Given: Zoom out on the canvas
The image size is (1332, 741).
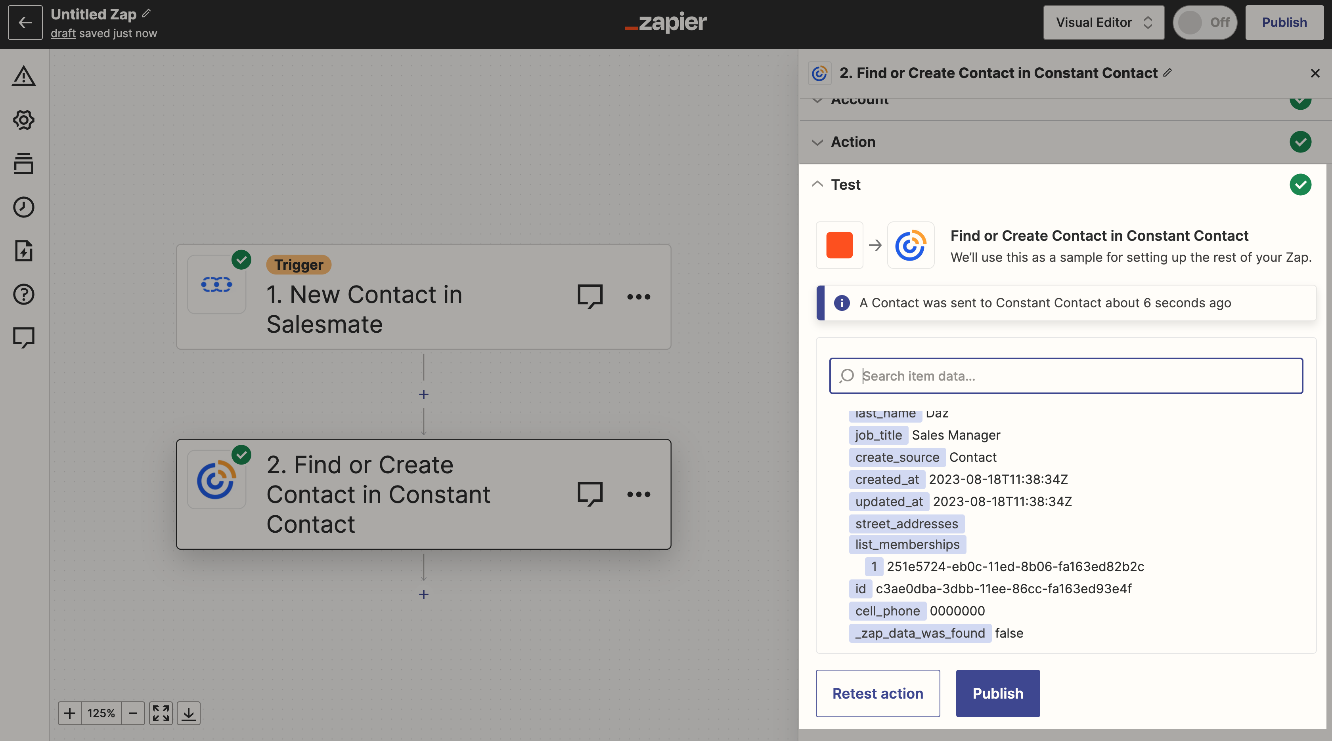Looking at the screenshot, I should point(133,713).
